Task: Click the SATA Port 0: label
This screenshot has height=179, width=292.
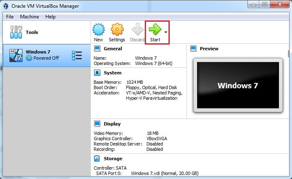Action: [109, 173]
